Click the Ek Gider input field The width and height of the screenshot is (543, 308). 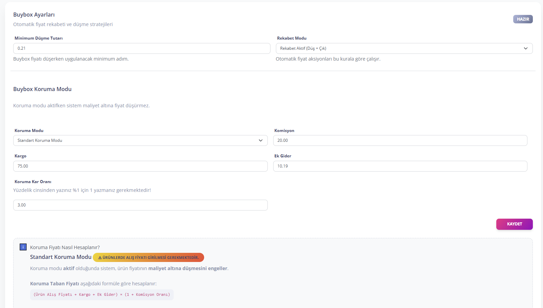pyautogui.click(x=400, y=166)
